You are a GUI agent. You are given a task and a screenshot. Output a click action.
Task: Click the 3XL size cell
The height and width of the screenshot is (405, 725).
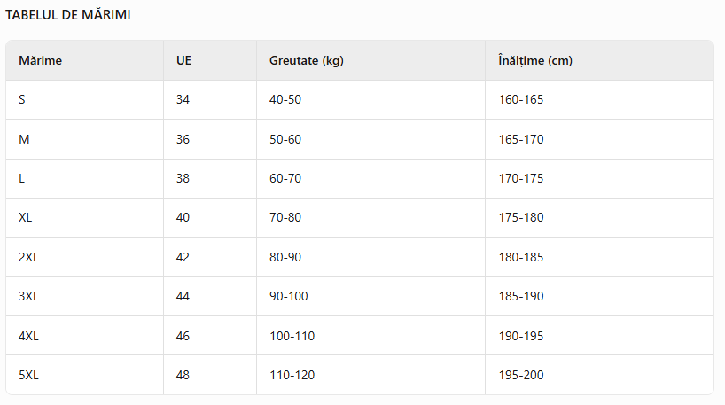[28, 296]
